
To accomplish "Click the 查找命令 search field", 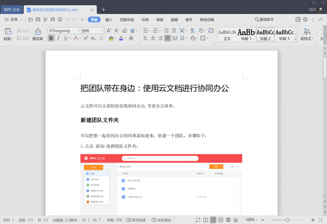I will click(x=264, y=19).
